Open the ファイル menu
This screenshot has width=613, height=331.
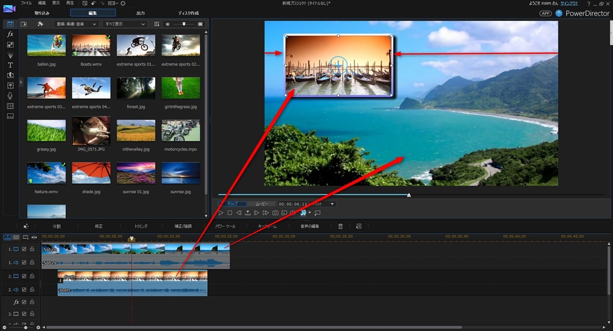pyautogui.click(x=26, y=3)
